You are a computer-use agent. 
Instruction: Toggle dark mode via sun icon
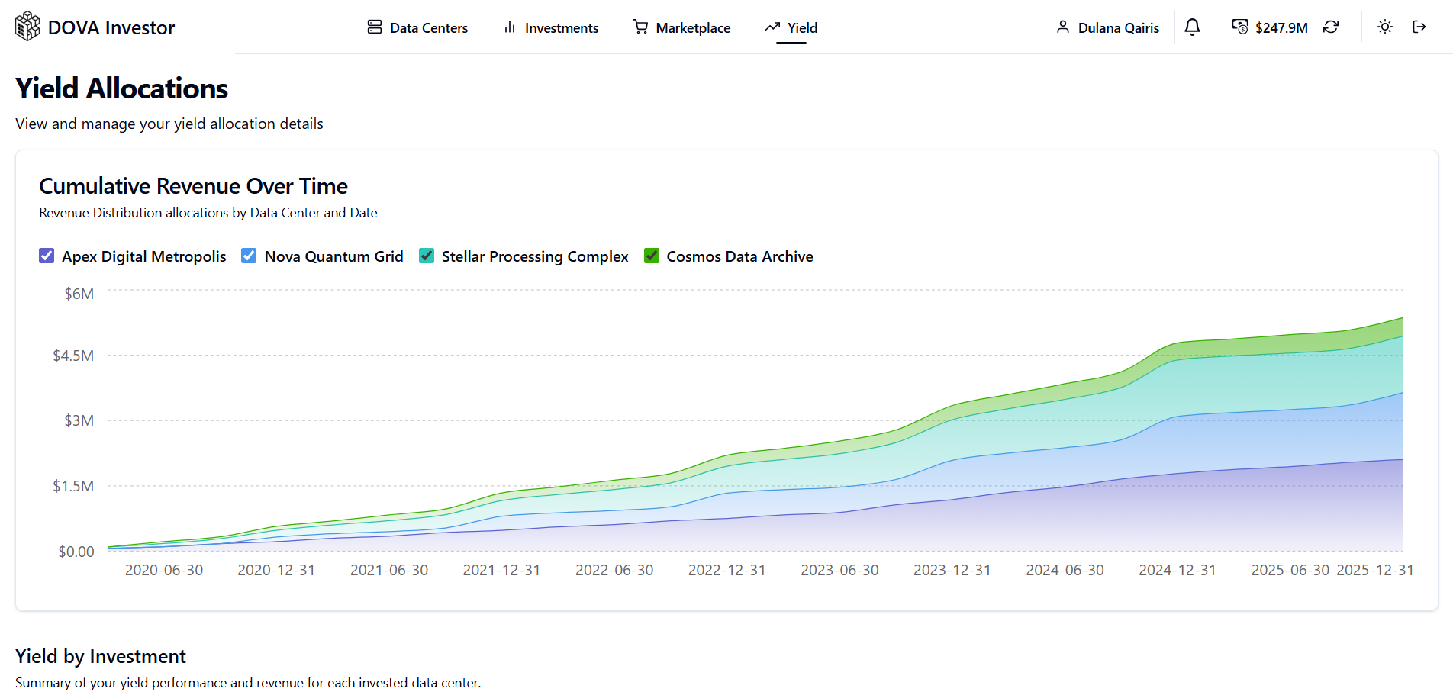tap(1385, 27)
